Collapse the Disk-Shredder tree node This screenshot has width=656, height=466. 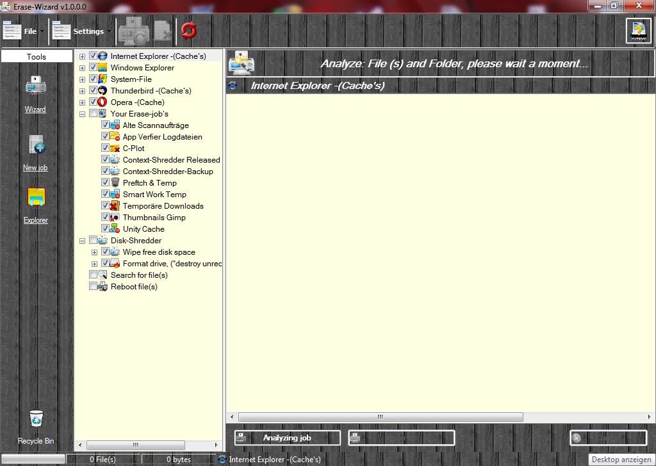click(83, 241)
